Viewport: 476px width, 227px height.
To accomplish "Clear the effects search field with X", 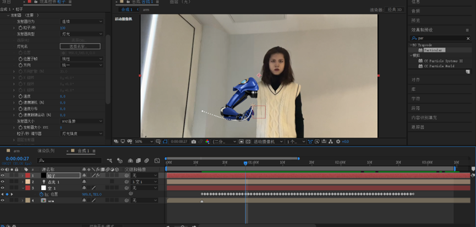I will pos(468,38).
